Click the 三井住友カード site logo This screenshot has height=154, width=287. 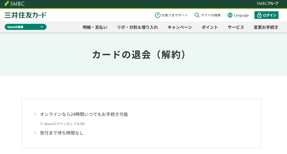point(25,15)
